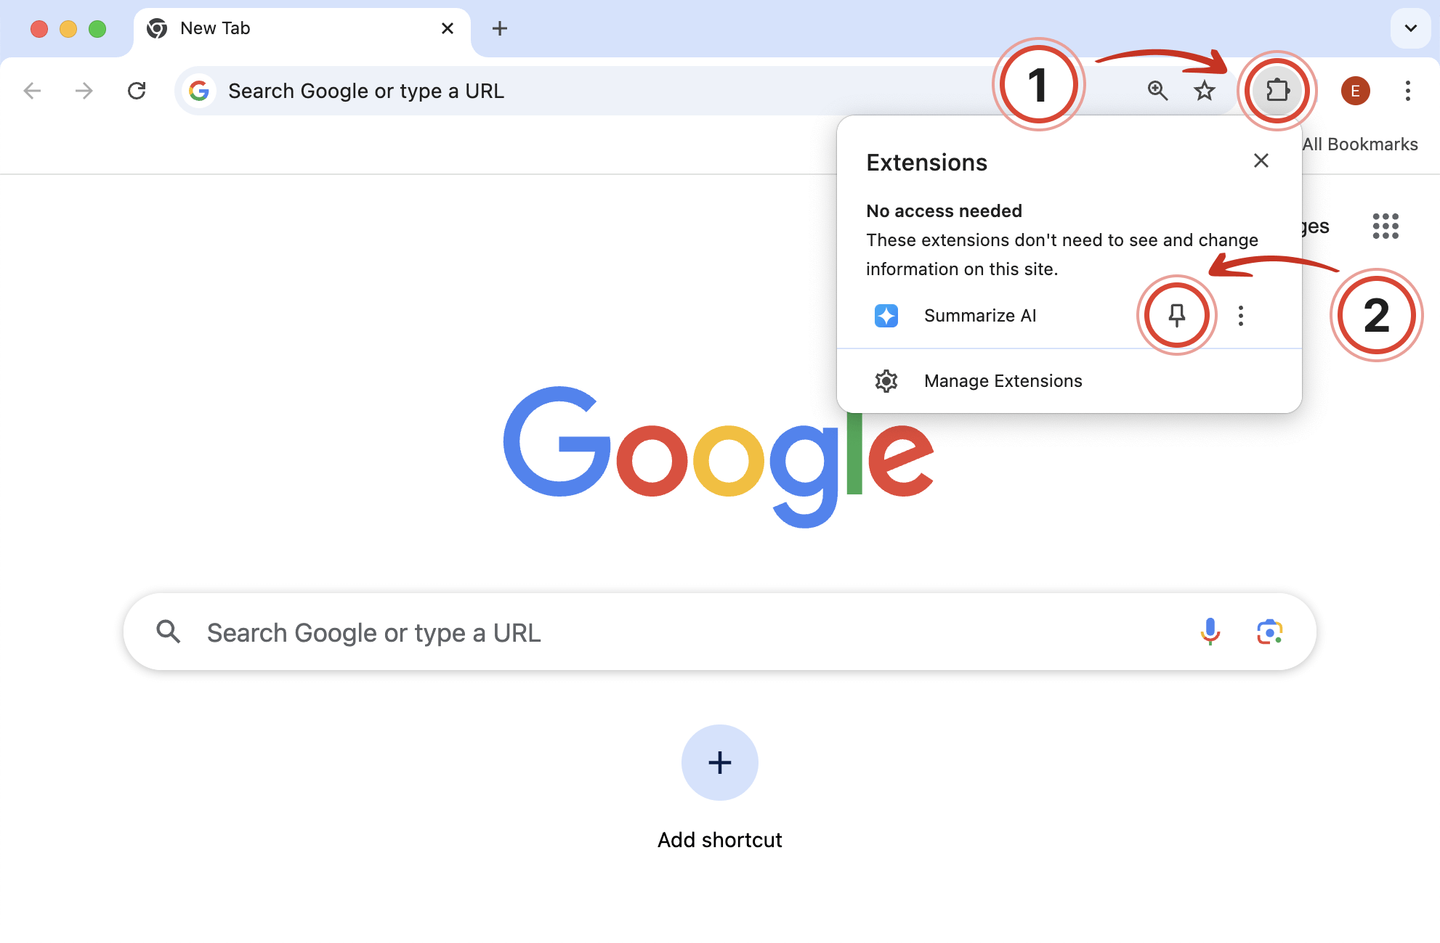Screen dimensions: 1440x943
Task: Reload the current page
Action: (x=137, y=90)
